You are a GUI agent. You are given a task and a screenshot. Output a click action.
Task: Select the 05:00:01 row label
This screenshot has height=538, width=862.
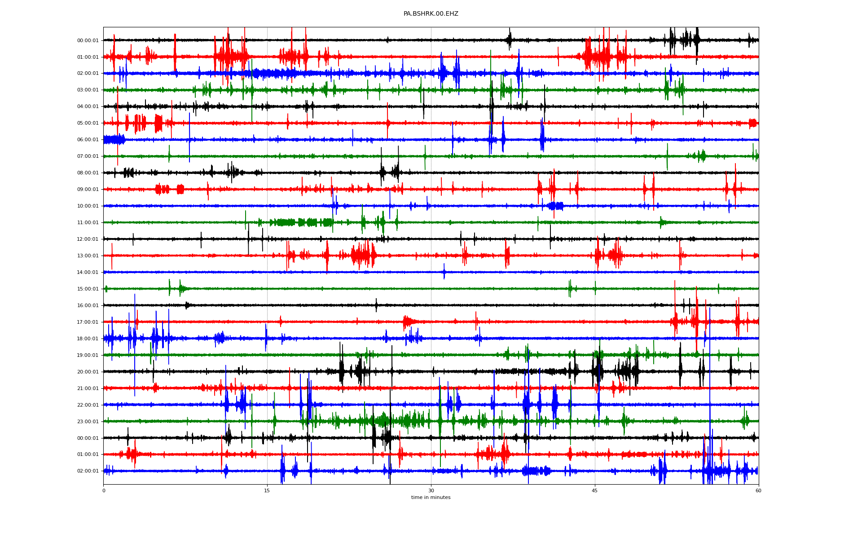coord(88,123)
